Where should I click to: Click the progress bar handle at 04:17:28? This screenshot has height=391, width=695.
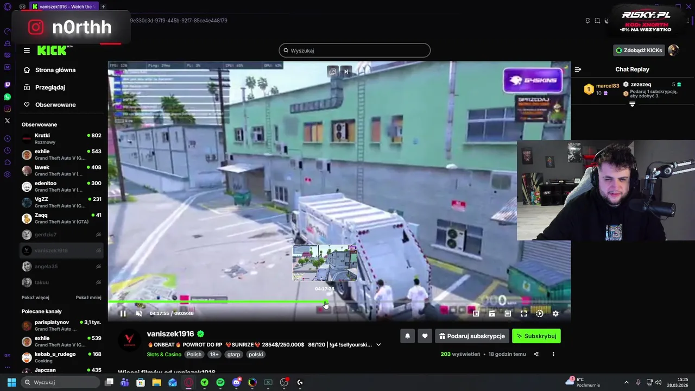(x=326, y=302)
